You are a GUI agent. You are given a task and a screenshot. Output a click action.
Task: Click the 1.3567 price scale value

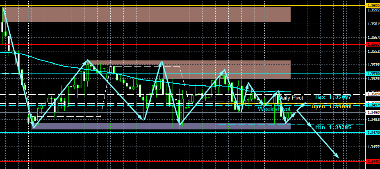(x=373, y=38)
